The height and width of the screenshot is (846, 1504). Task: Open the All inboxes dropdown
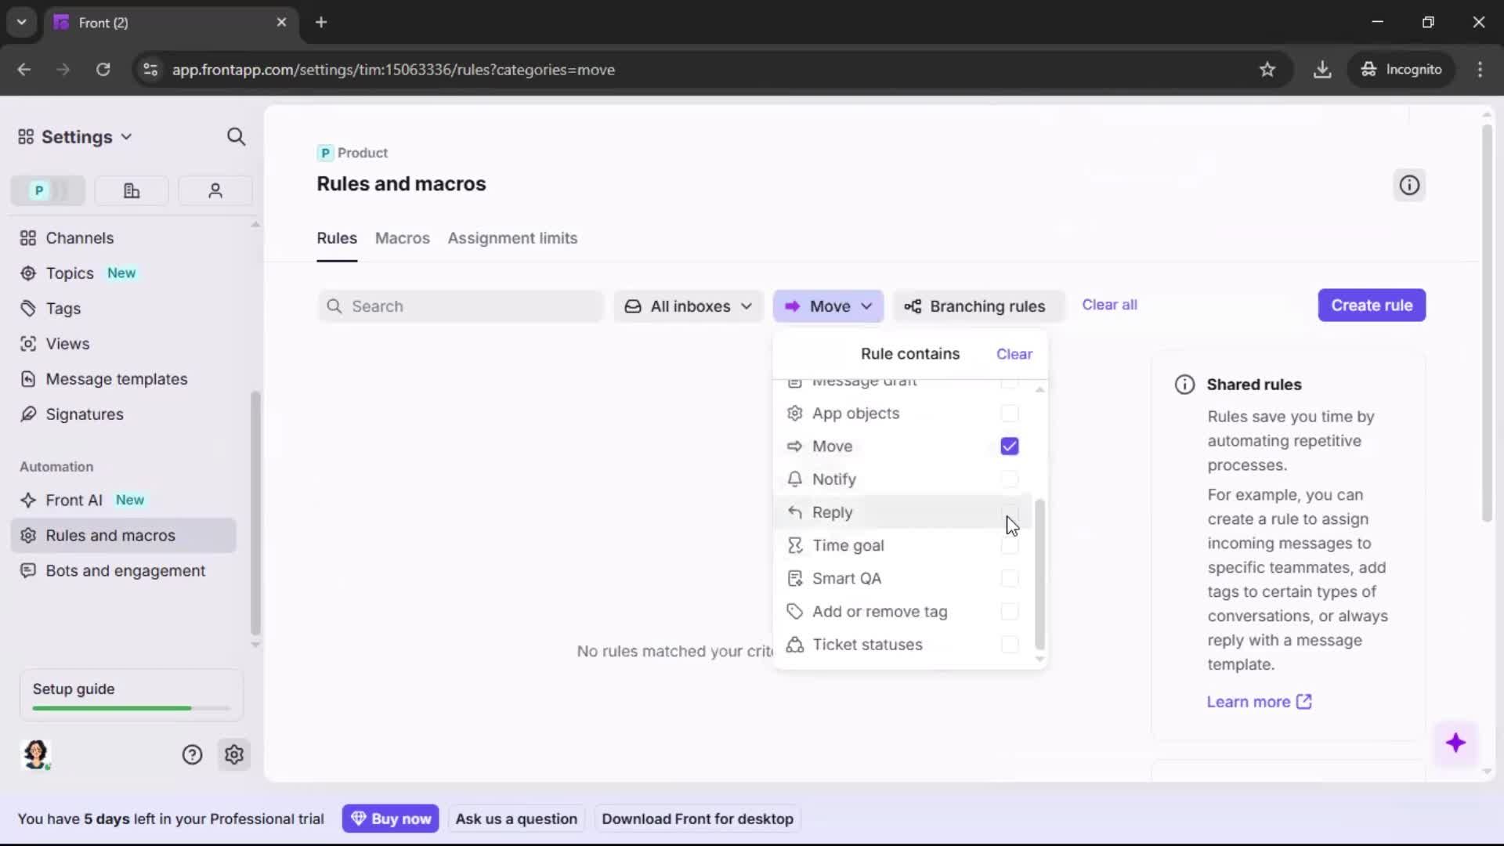(688, 306)
